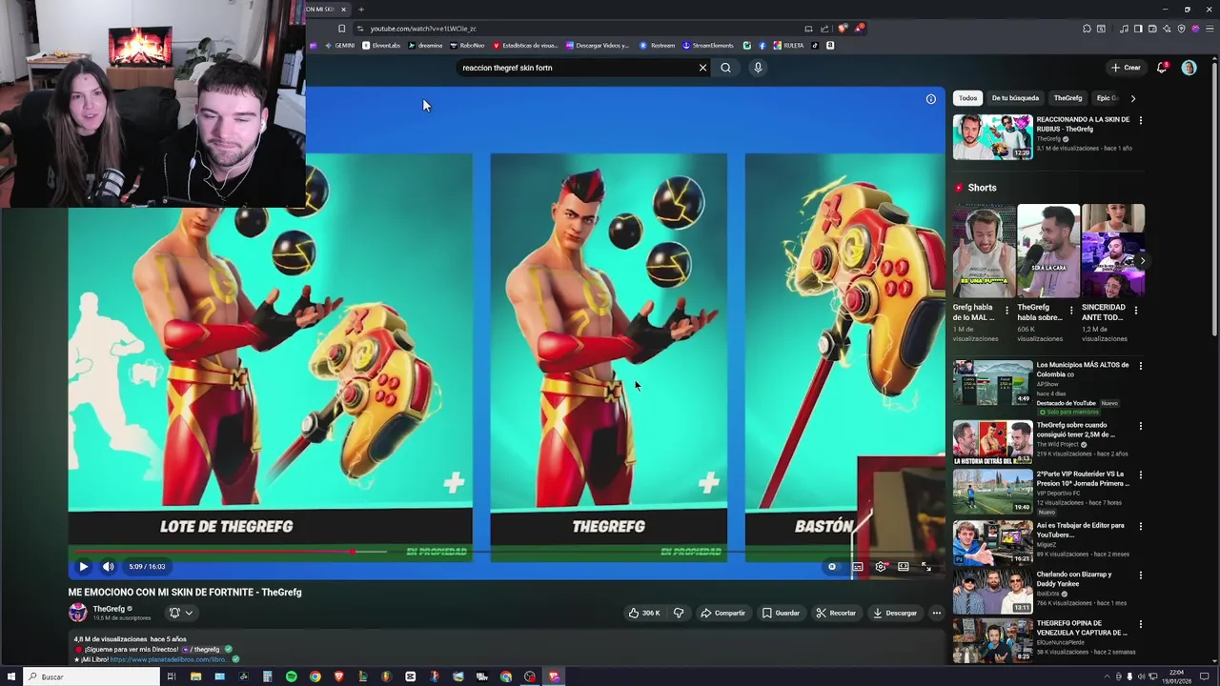Screen dimensions: 1220x686
Task: Open options for TheGrefg sobre cuando consiguió
Action: (x=1140, y=426)
